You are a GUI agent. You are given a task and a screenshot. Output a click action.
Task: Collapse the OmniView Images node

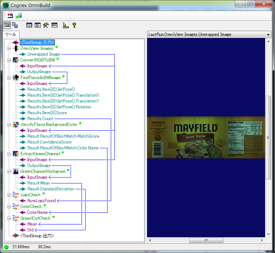[9, 48]
